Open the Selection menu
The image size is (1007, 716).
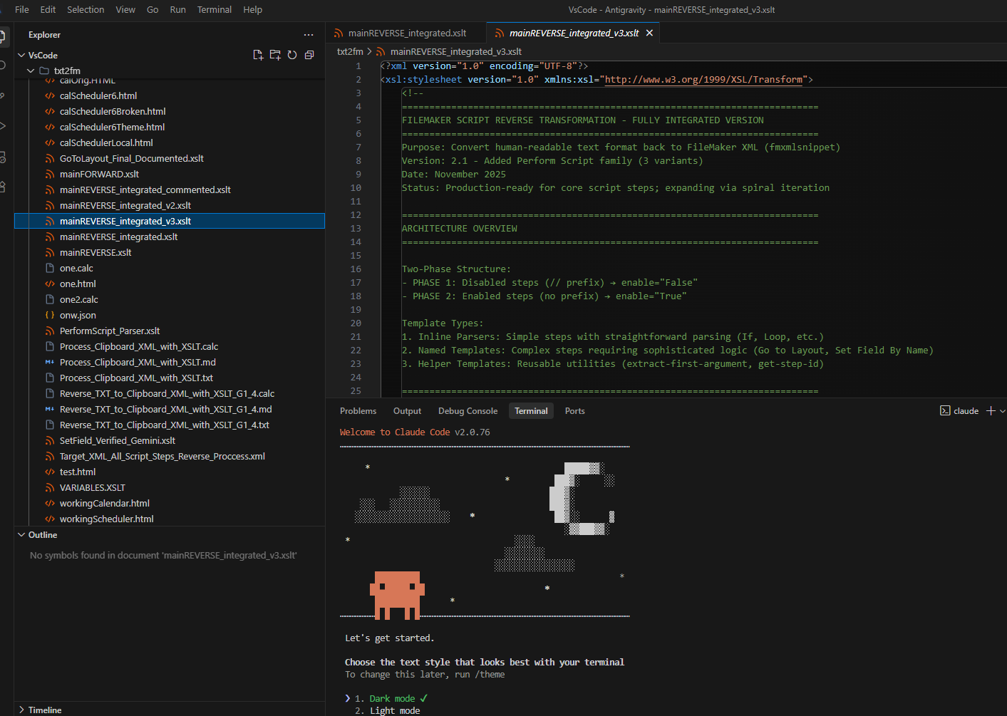click(86, 9)
